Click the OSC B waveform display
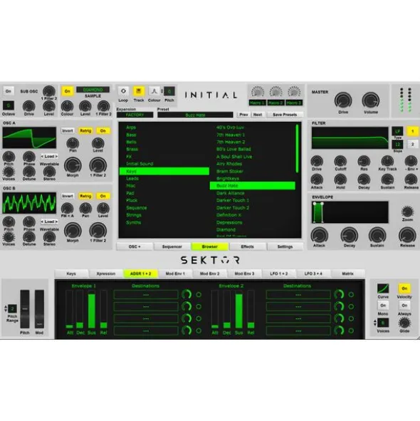 coord(29,203)
